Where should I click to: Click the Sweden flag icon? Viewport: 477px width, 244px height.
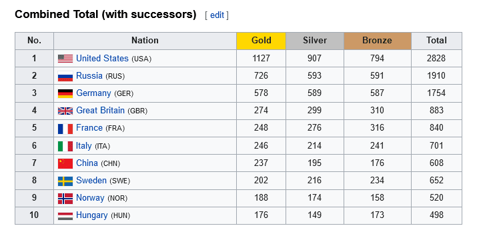click(65, 181)
